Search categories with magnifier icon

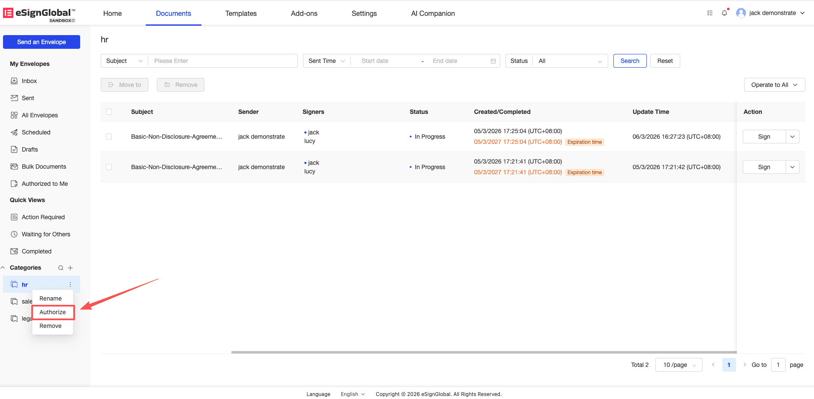61,268
